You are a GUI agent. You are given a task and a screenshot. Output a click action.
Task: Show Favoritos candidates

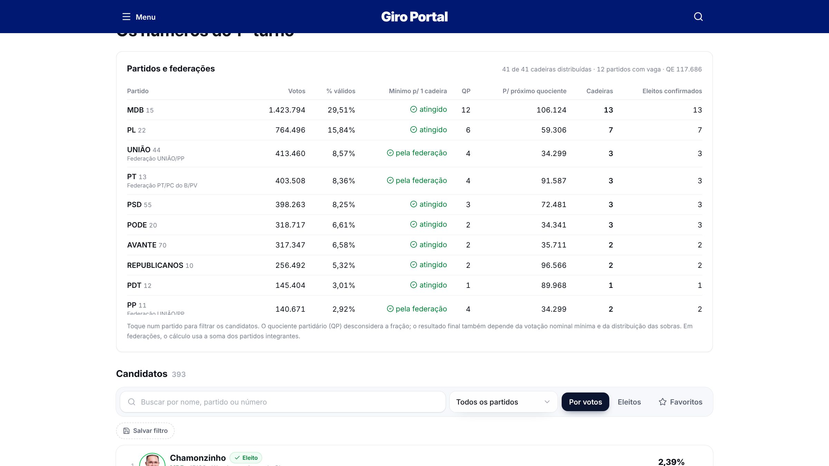(x=680, y=402)
